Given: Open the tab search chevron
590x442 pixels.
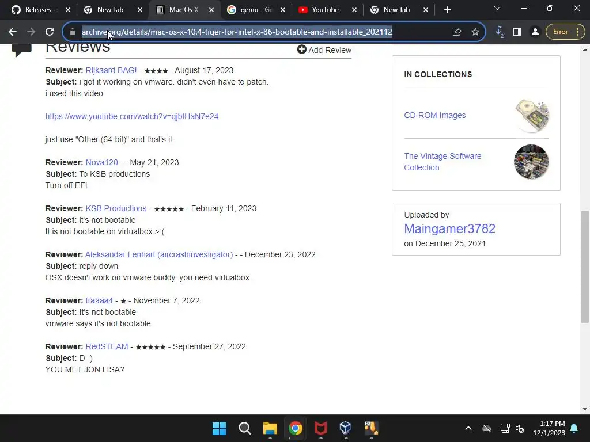Looking at the screenshot, I should coord(497,8).
